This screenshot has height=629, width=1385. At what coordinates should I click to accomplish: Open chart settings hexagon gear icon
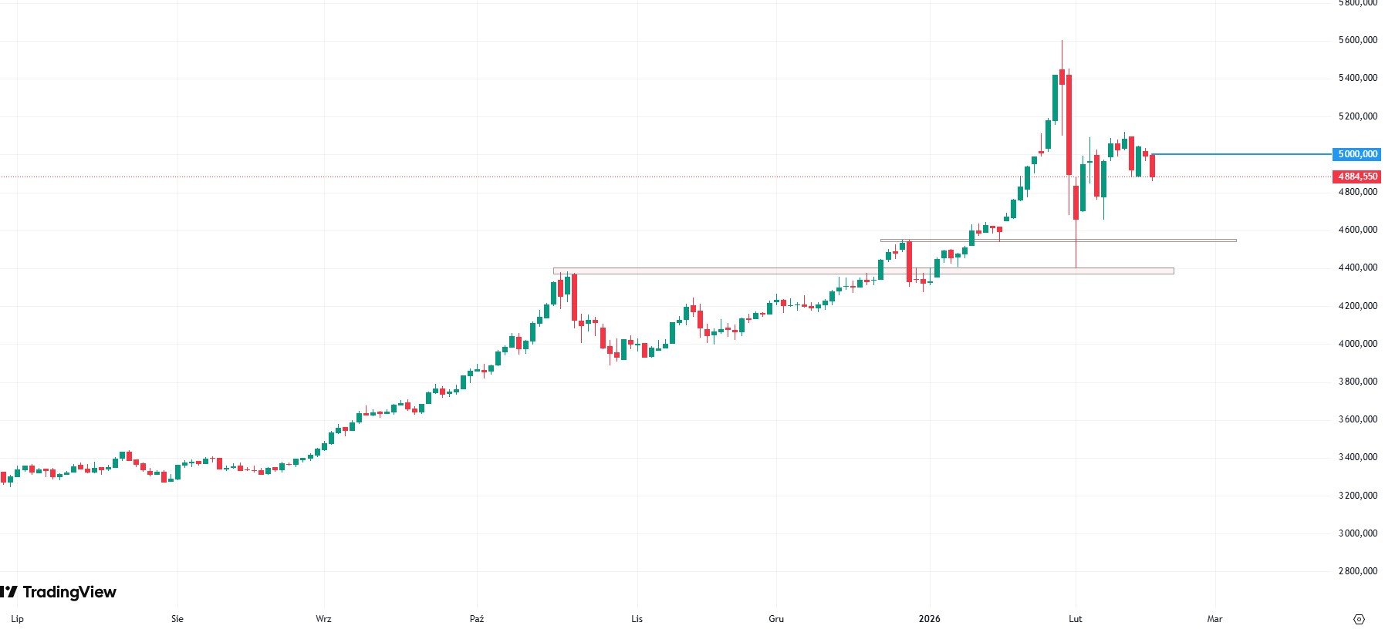[1359, 619]
